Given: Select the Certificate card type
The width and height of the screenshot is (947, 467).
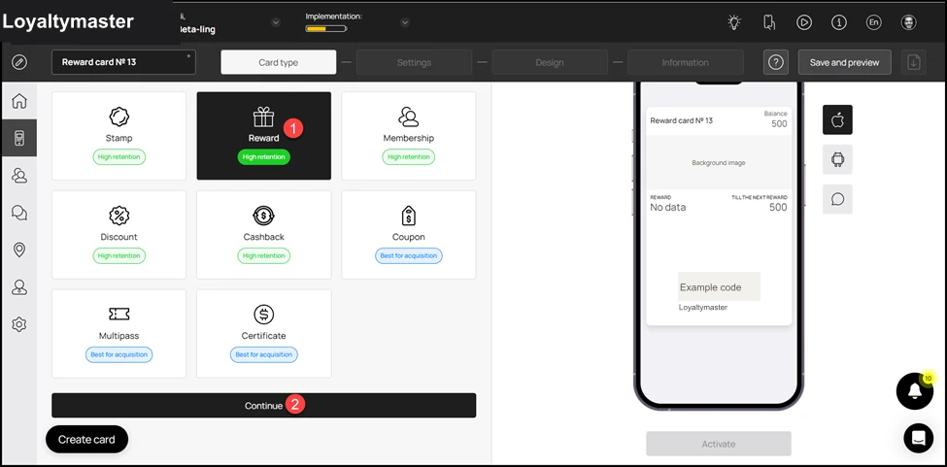Looking at the screenshot, I should click(x=264, y=334).
